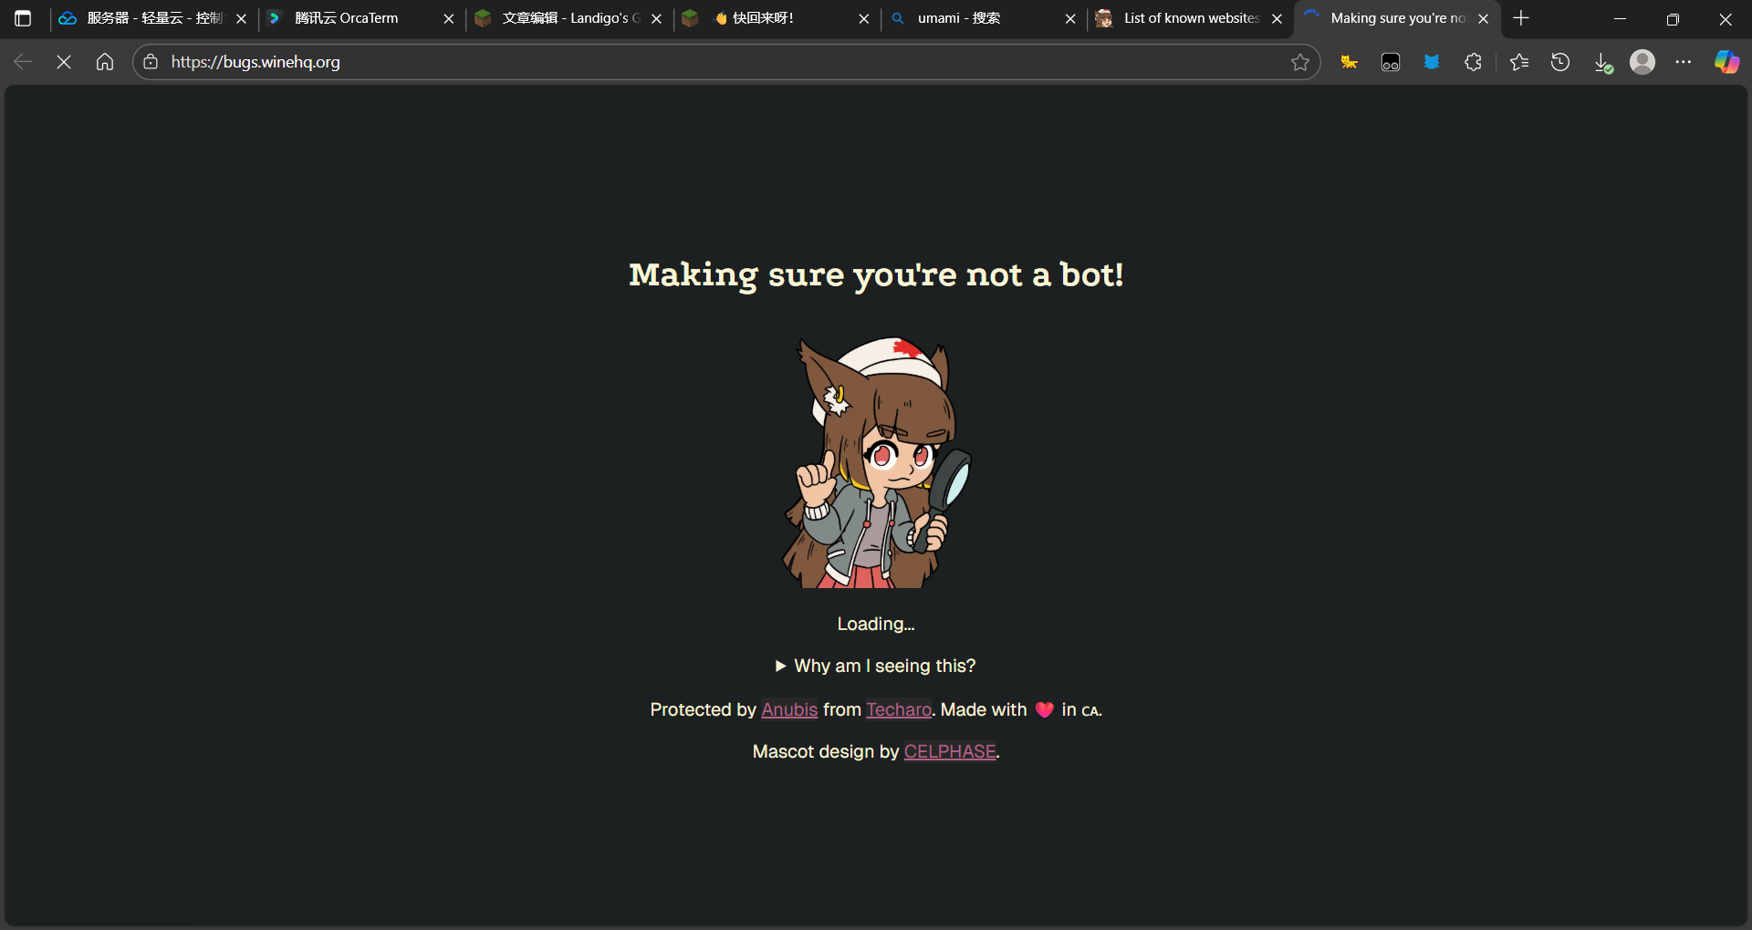Add this page to favorites (star icon)

(1299, 62)
